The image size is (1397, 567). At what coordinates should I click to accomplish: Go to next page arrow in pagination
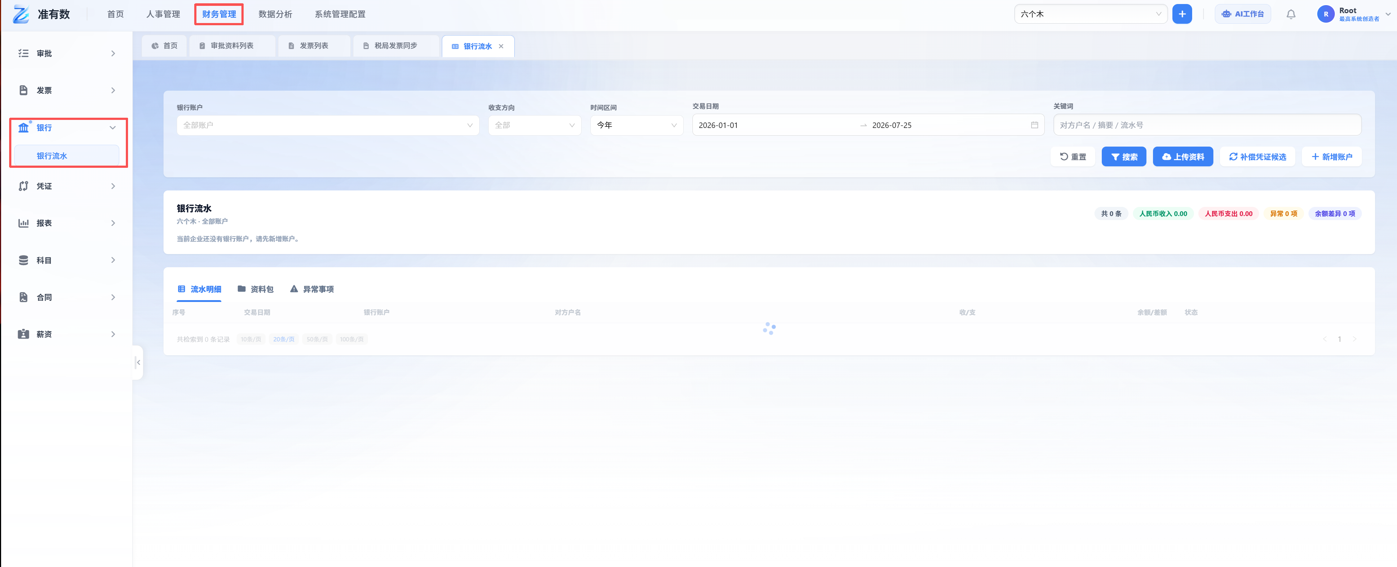point(1354,339)
